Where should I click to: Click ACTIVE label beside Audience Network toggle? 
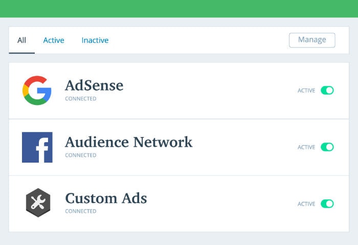(x=306, y=147)
